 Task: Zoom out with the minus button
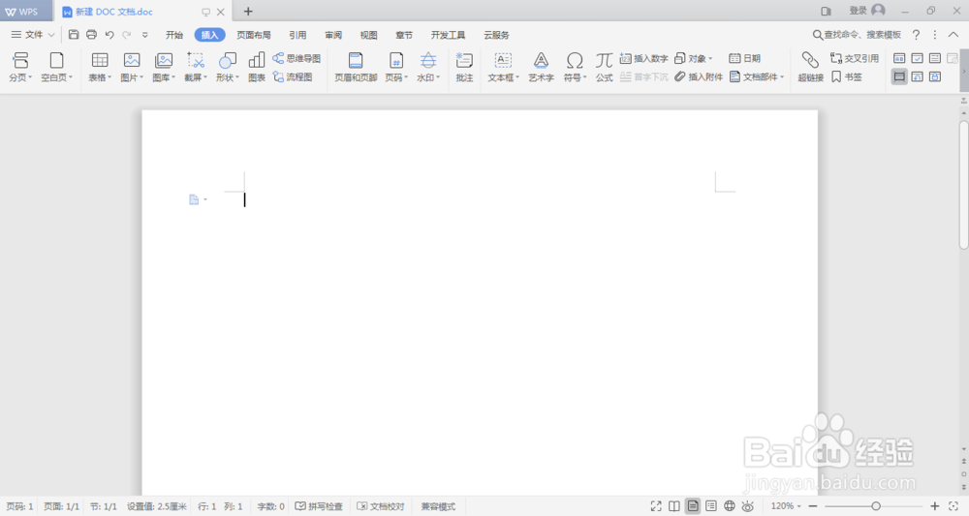813,506
